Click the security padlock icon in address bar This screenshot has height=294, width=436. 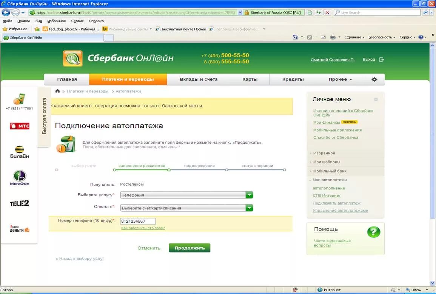coord(247,12)
